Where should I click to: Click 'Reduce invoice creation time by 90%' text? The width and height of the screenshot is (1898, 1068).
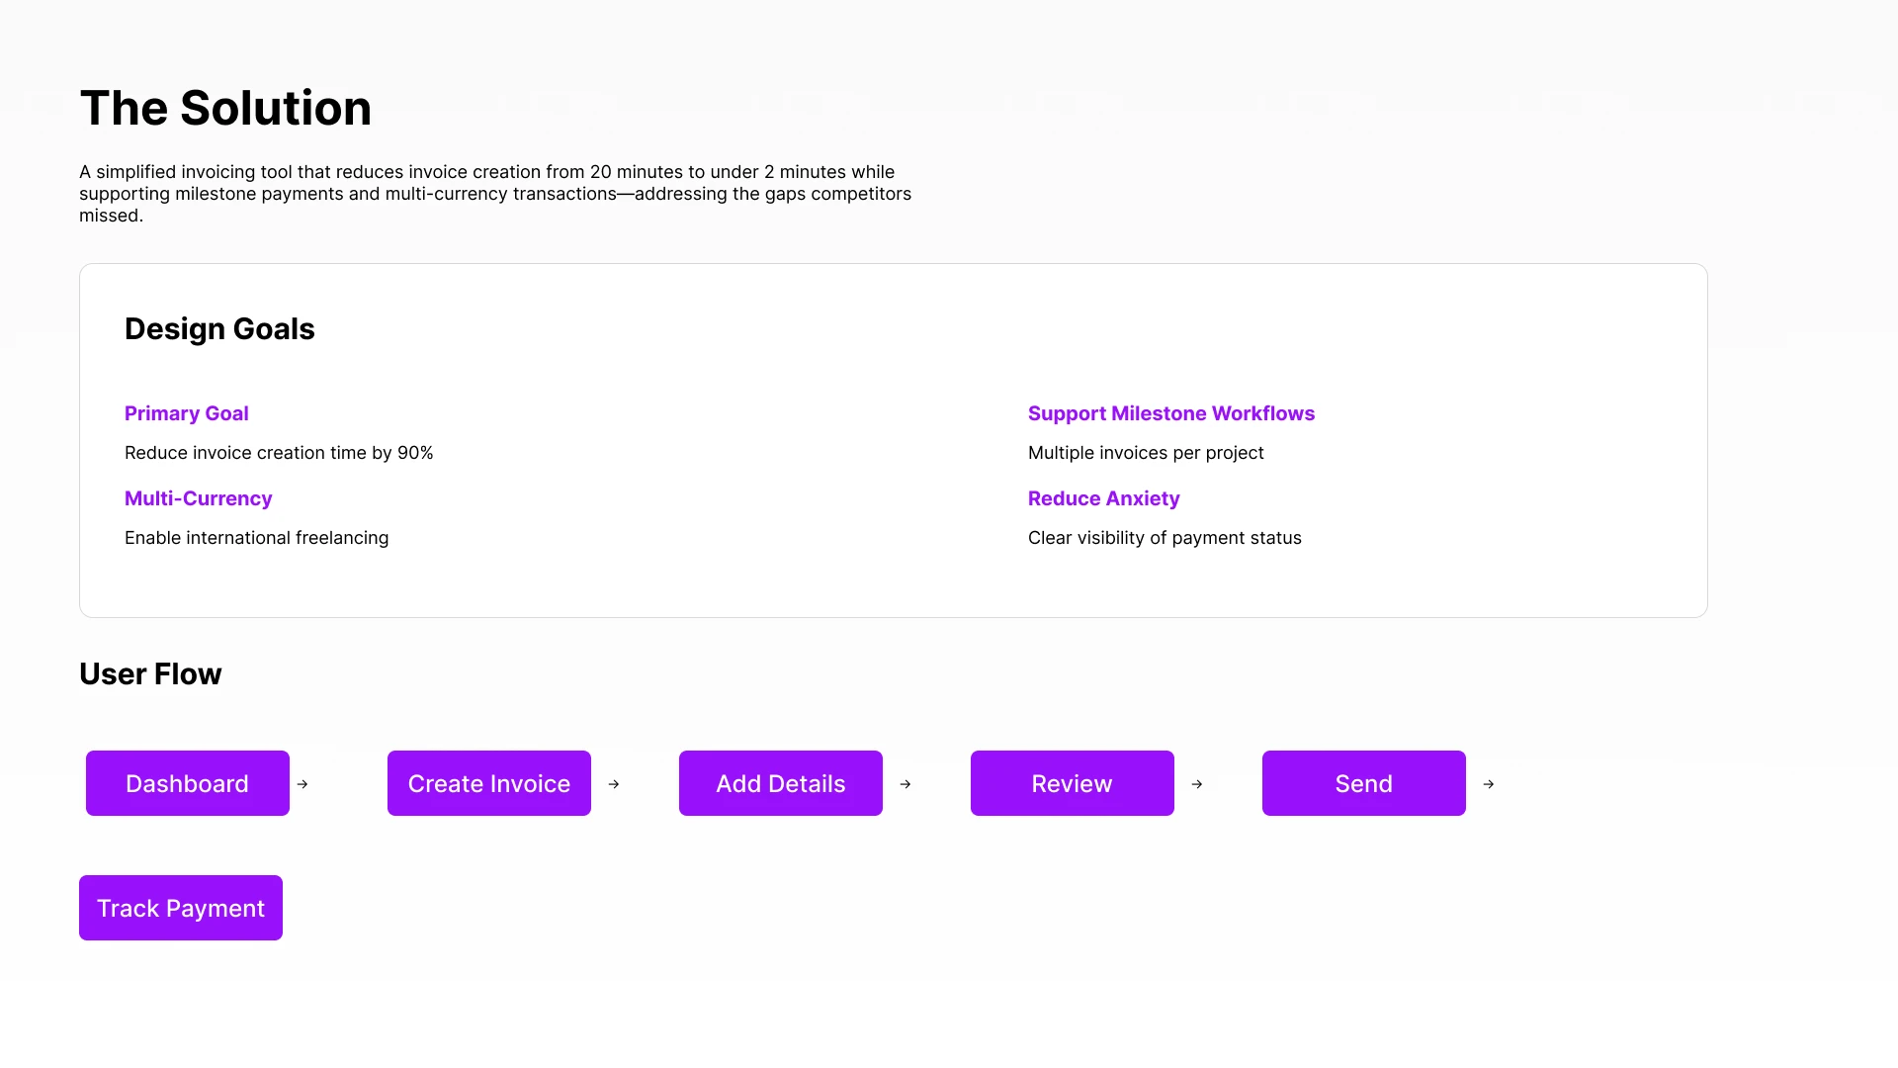coord(279,453)
